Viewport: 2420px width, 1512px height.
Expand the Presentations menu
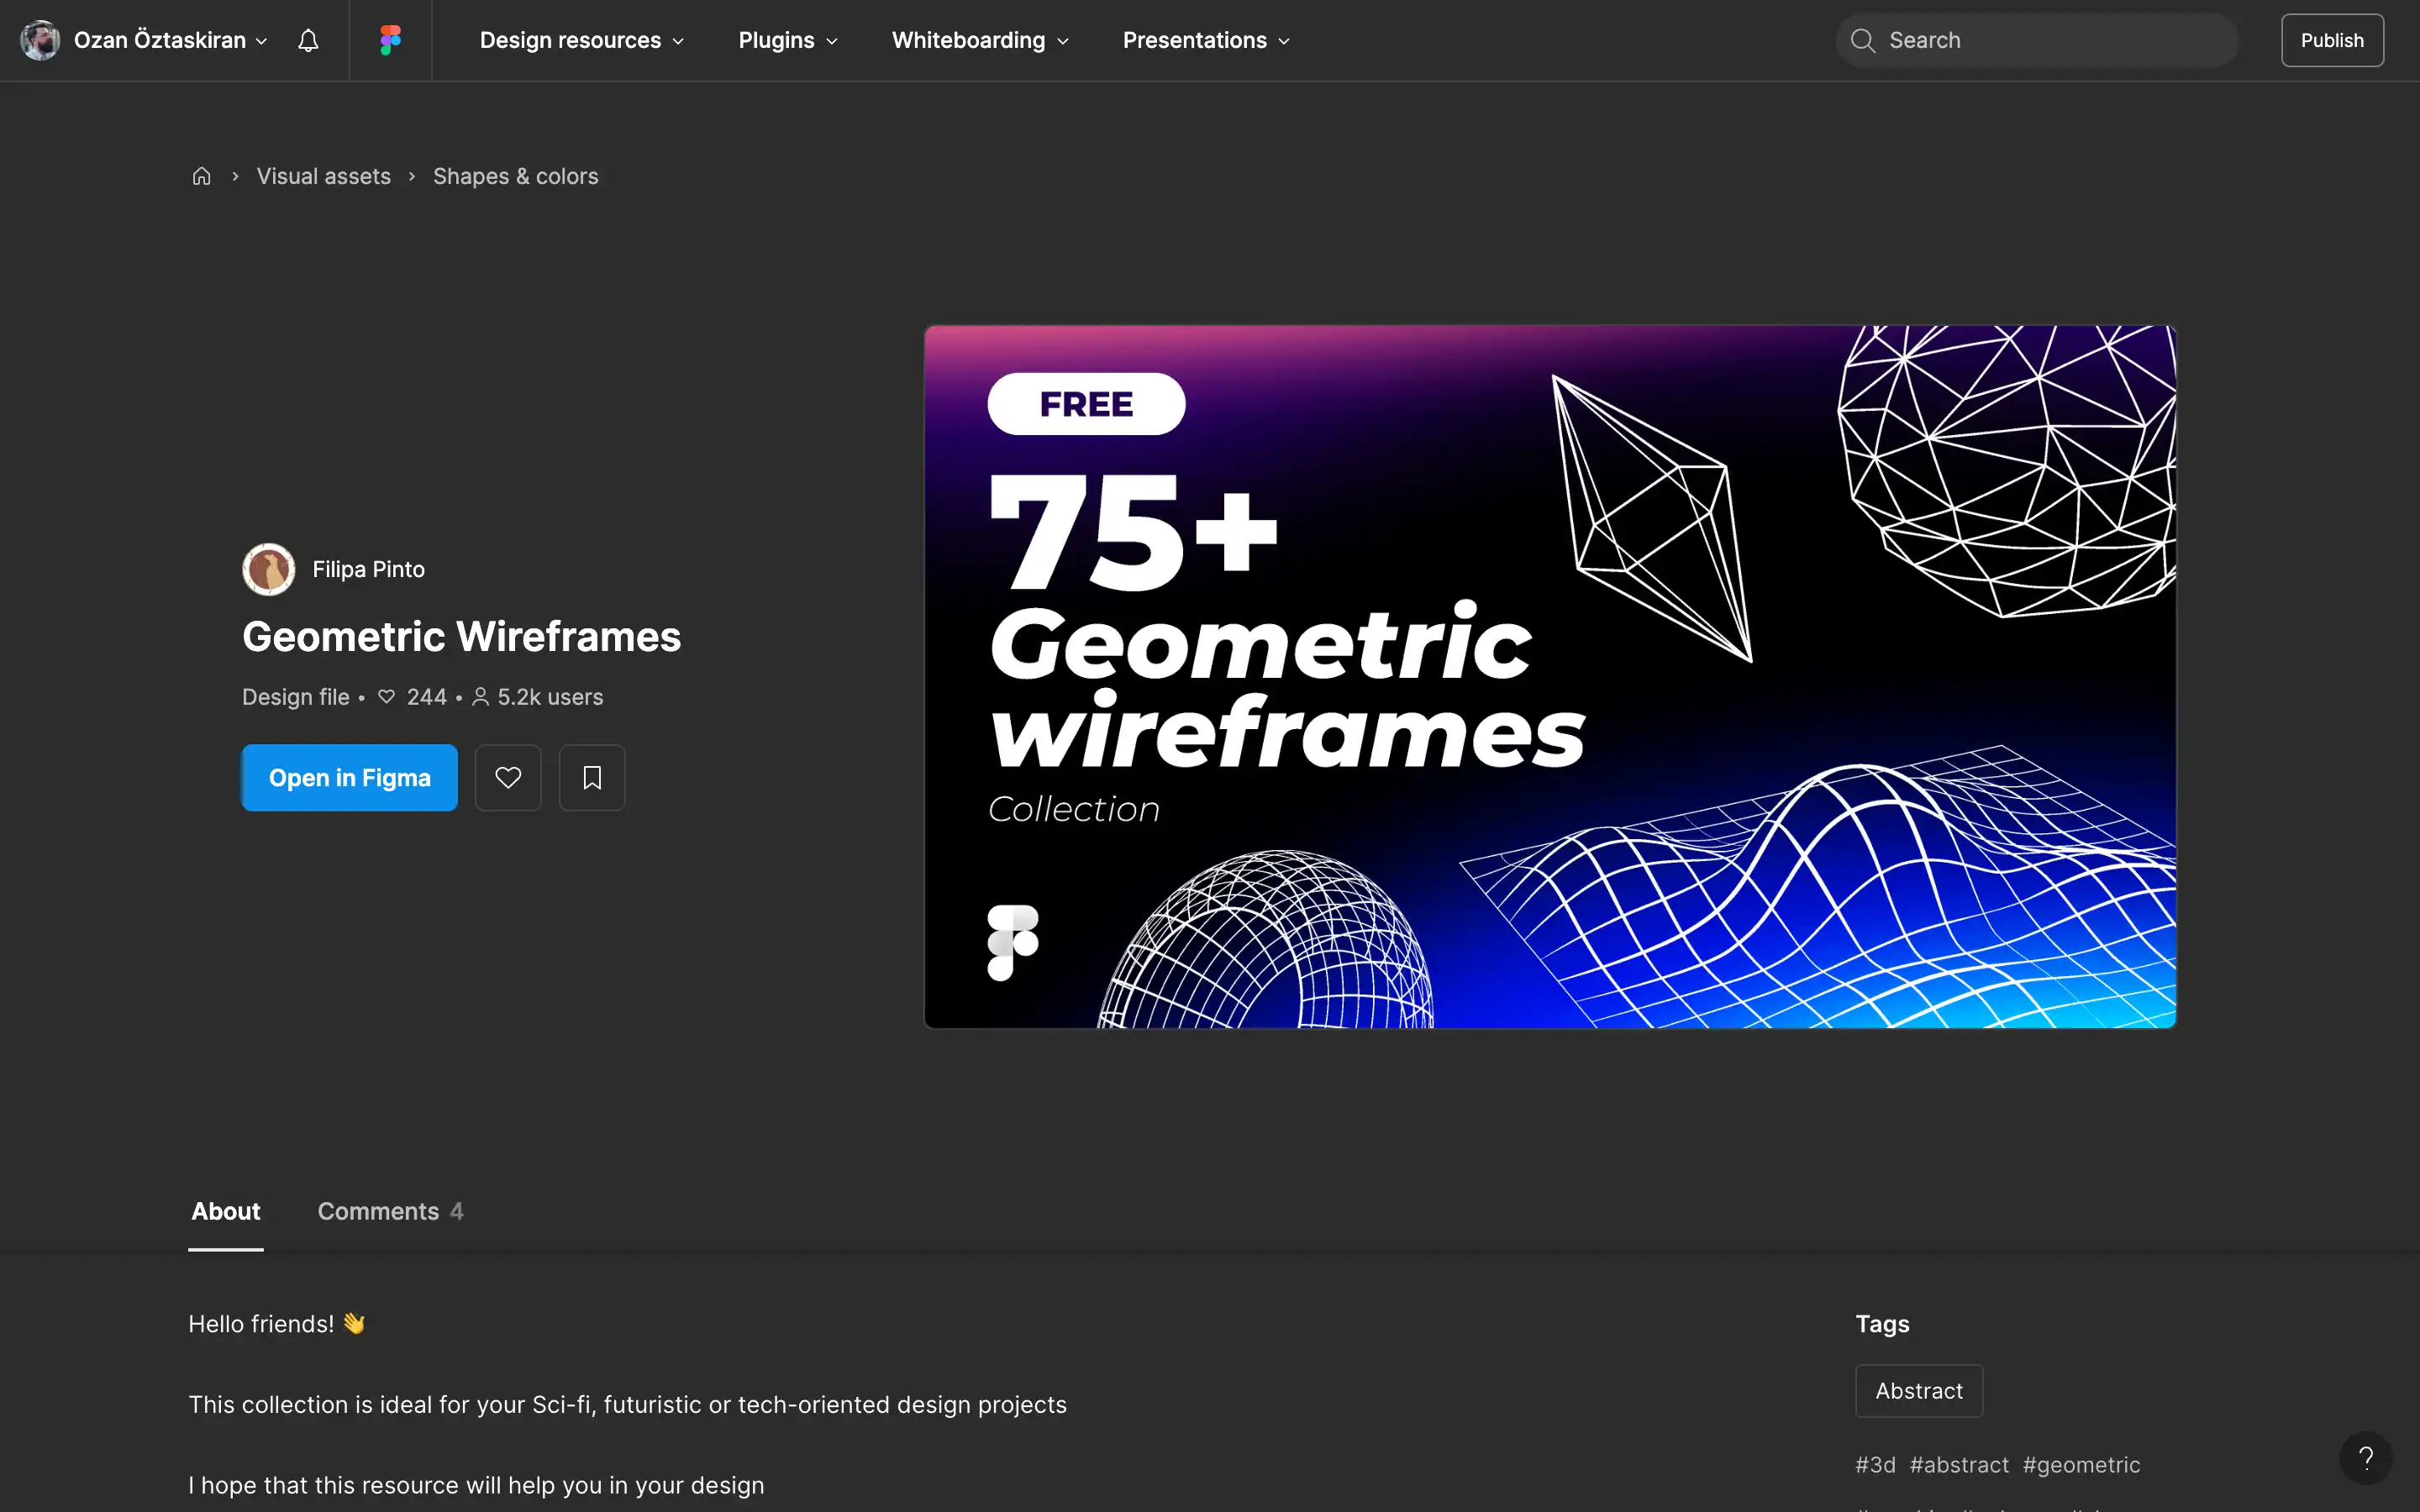(1206, 40)
